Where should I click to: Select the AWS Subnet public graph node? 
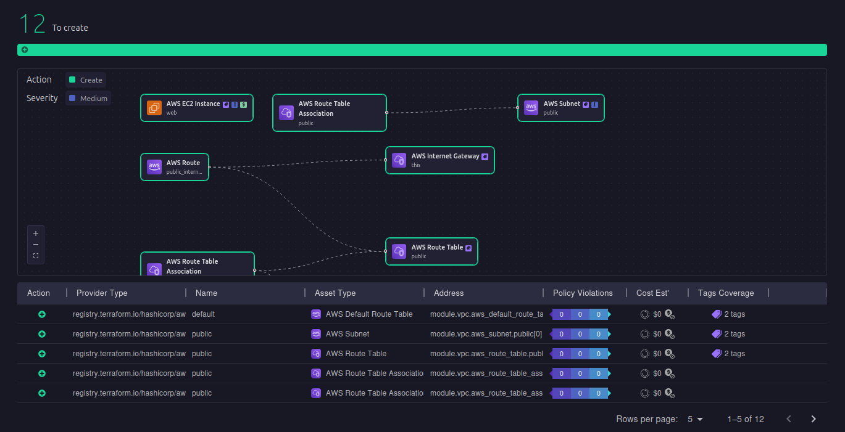click(561, 108)
